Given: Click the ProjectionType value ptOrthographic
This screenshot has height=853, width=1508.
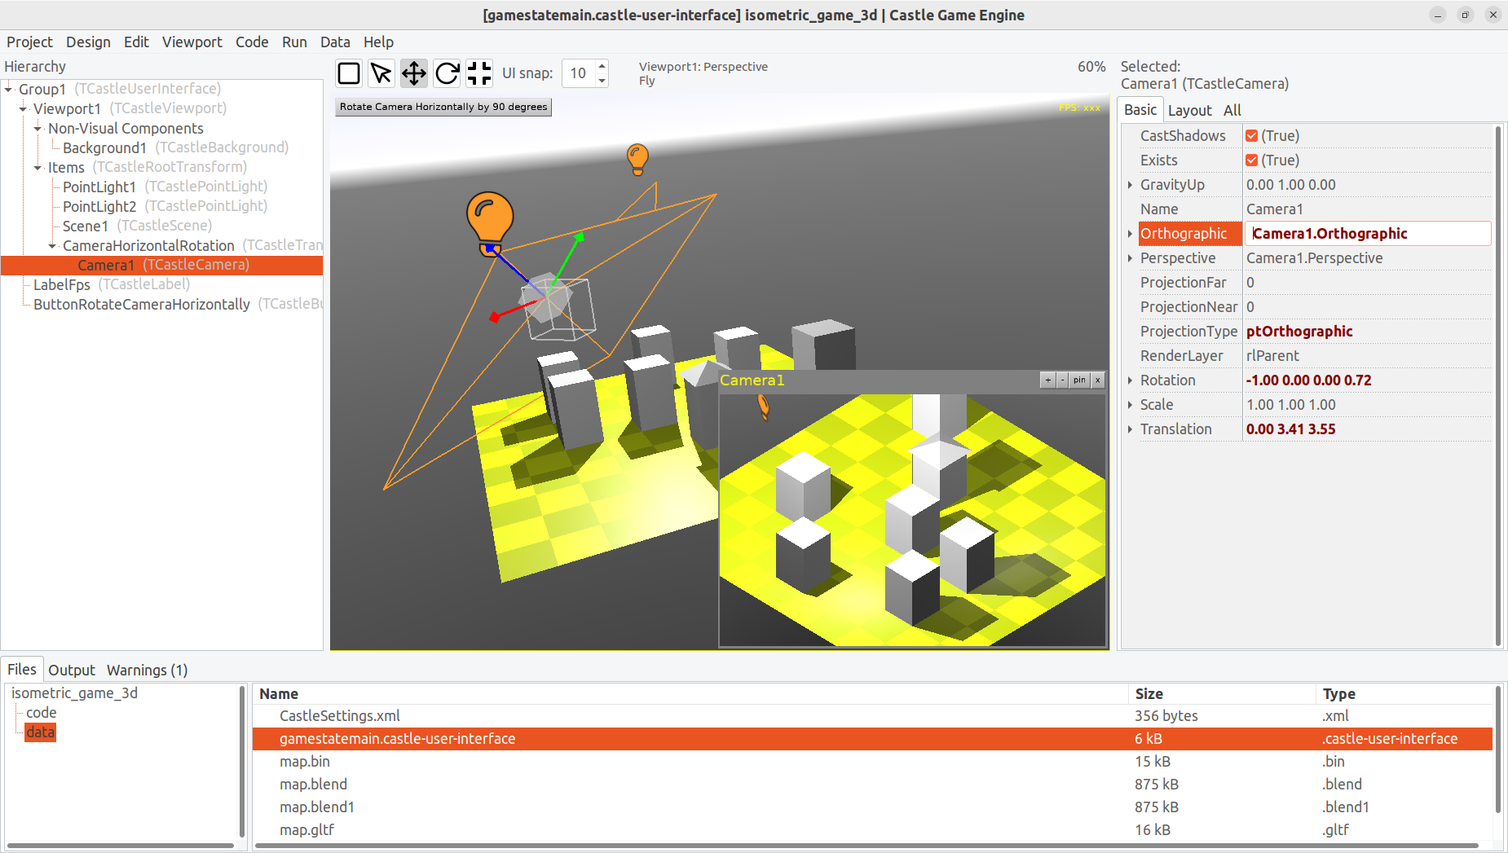Looking at the screenshot, I should [x=1367, y=332].
